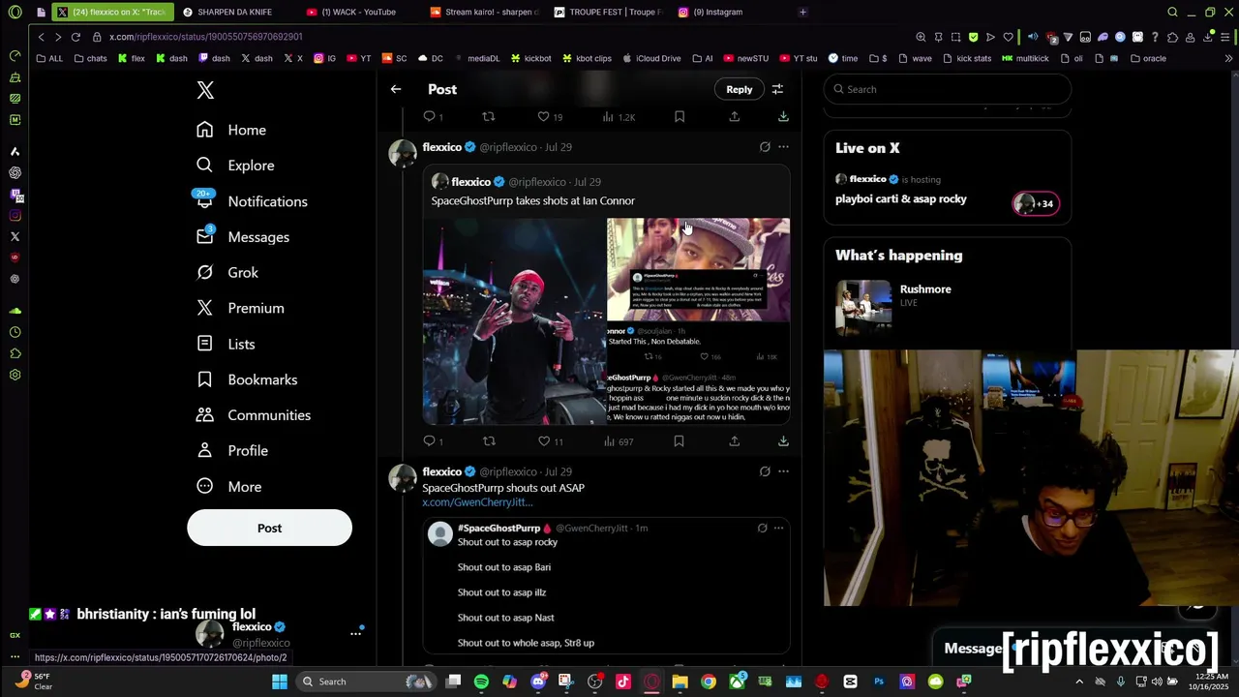Image resolution: width=1239 pixels, height=697 pixels.
Task: Join the playboi carti & asap rocky space
Action: pos(948,192)
